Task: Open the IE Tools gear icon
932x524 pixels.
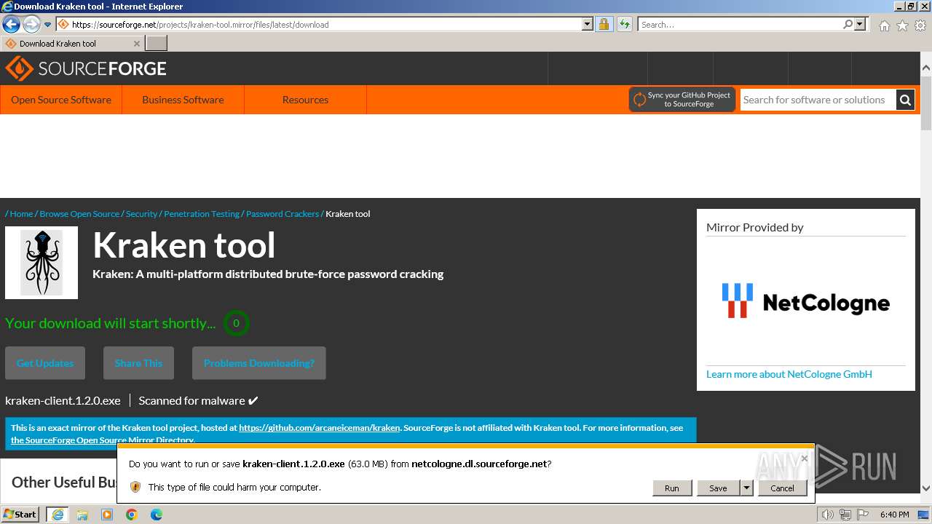Action: [920, 25]
